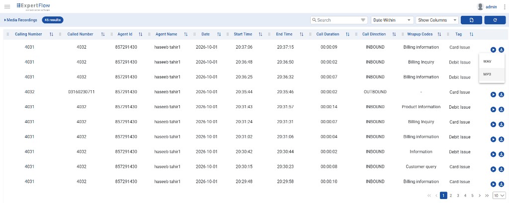Go to page 5 of results
Image resolution: width=509 pixels, height=203 pixels.
[x=472, y=196]
